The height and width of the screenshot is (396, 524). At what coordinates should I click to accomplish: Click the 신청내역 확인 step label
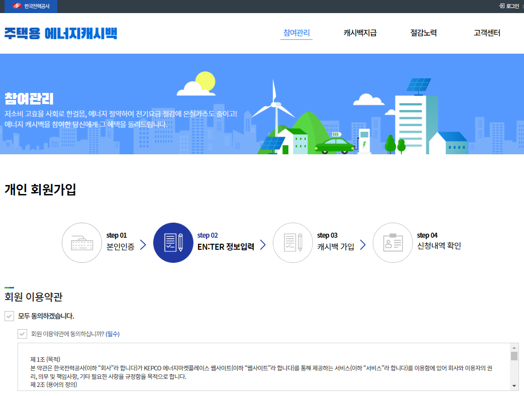point(439,246)
